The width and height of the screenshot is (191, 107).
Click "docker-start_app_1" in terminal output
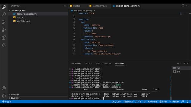[x=81, y=96]
